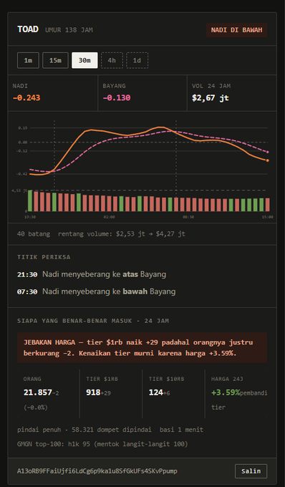Image resolution: width=285 pixels, height=487 pixels.
Task: Click the last red volume bar at 15:00
Action: tap(267, 205)
